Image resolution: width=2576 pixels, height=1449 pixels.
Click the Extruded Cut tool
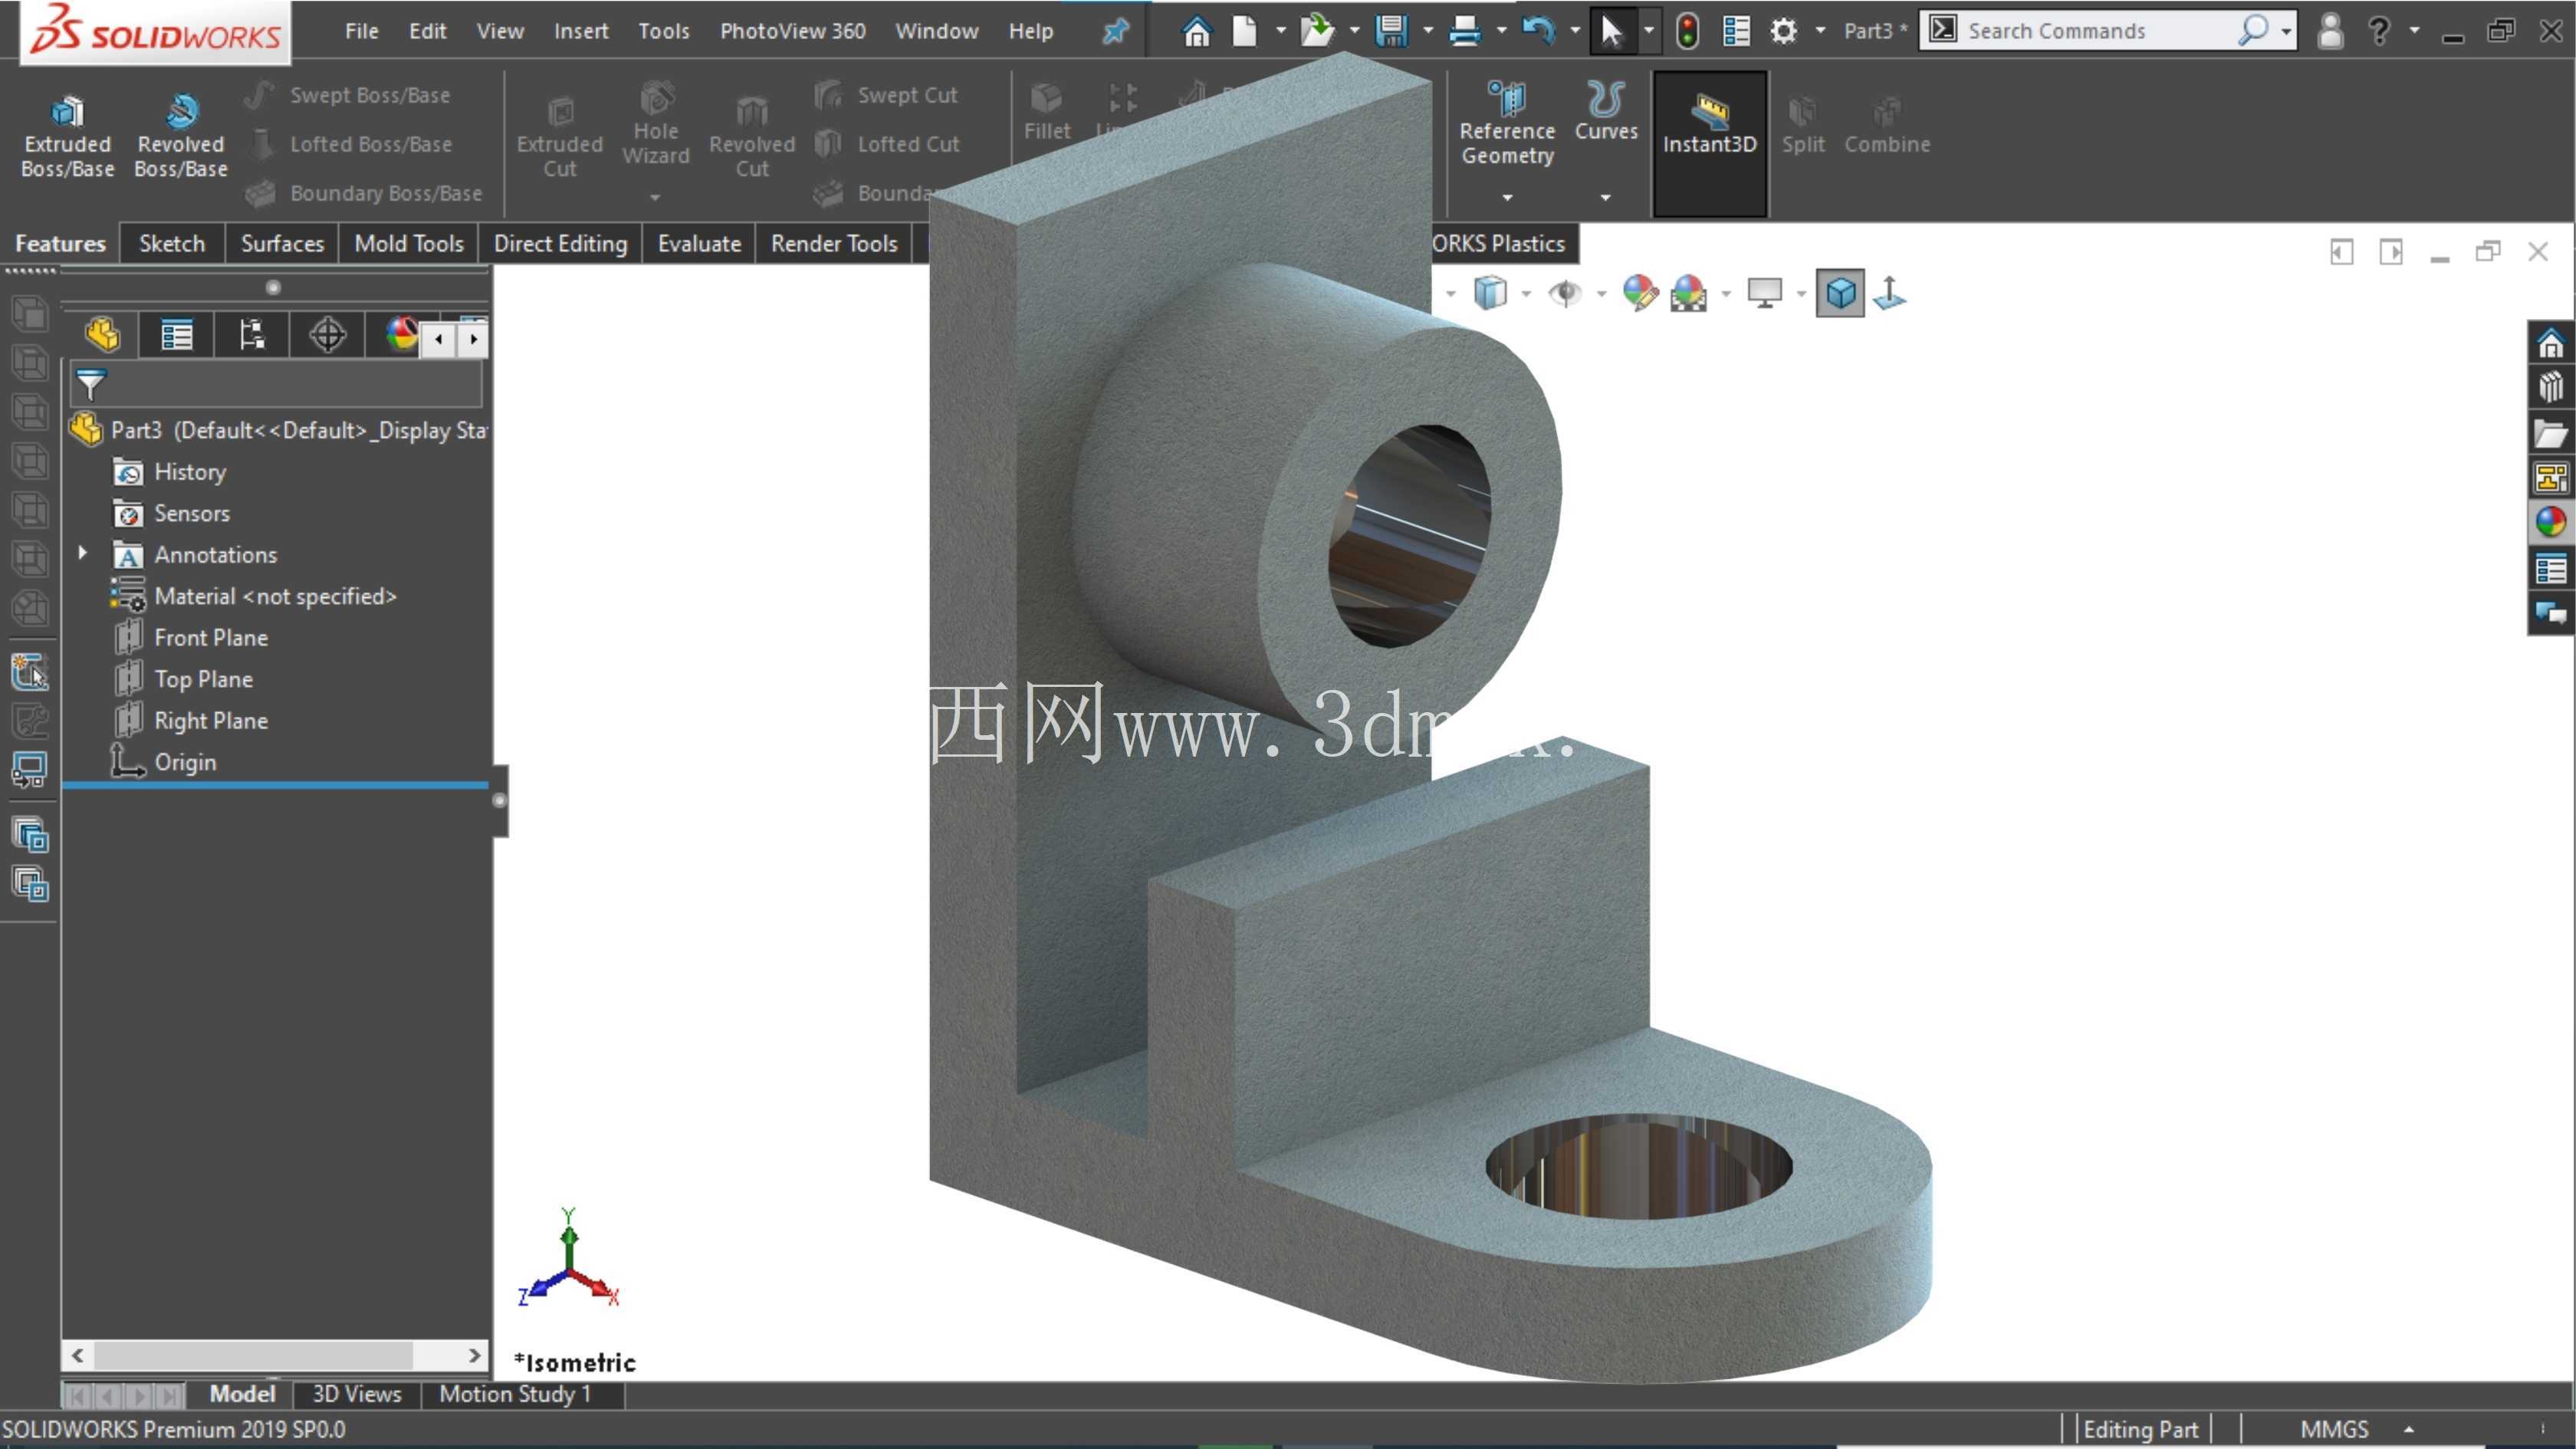pos(560,137)
